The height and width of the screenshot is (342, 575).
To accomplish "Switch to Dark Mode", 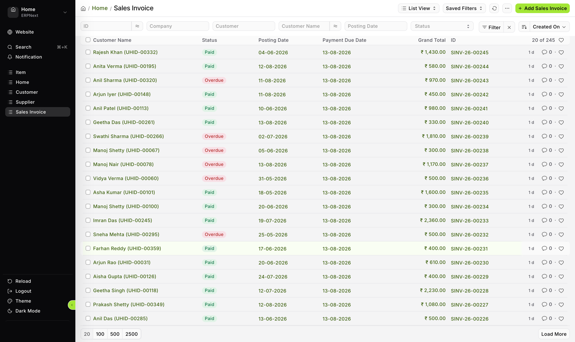I will click(x=38, y=311).
